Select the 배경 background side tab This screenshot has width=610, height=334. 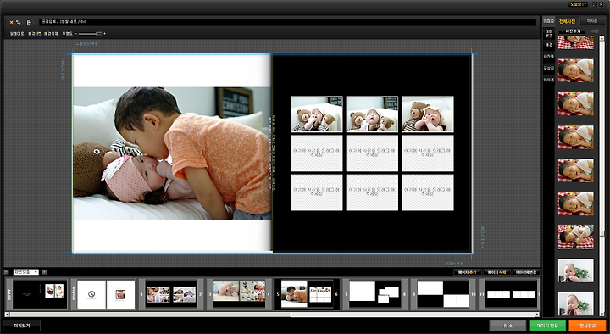tap(548, 45)
